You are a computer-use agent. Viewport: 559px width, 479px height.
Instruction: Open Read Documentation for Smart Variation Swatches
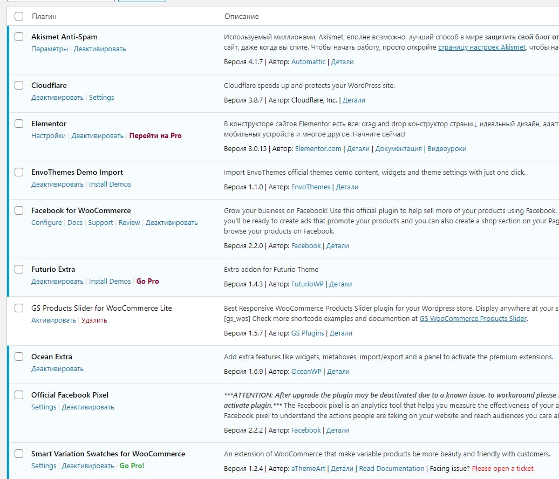click(391, 468)
